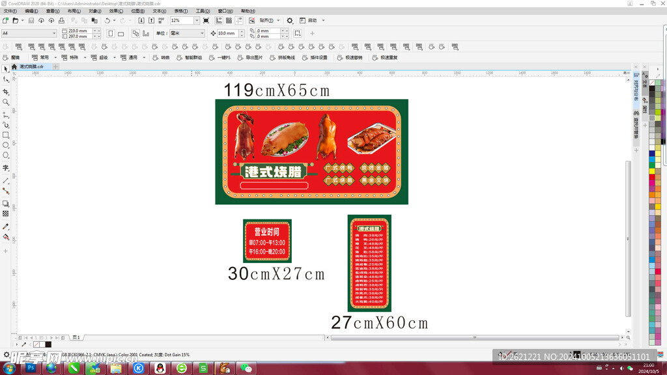The image size is (667, 375).
Task: Open the 效果 (Effects) menu
Action: click(116, 11)
